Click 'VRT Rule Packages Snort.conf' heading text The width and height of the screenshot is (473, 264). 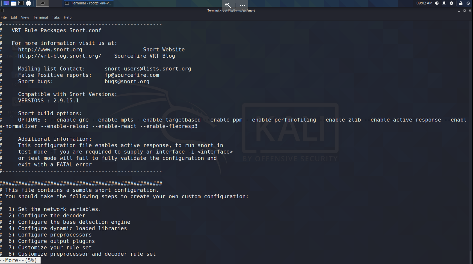[56, 30]
